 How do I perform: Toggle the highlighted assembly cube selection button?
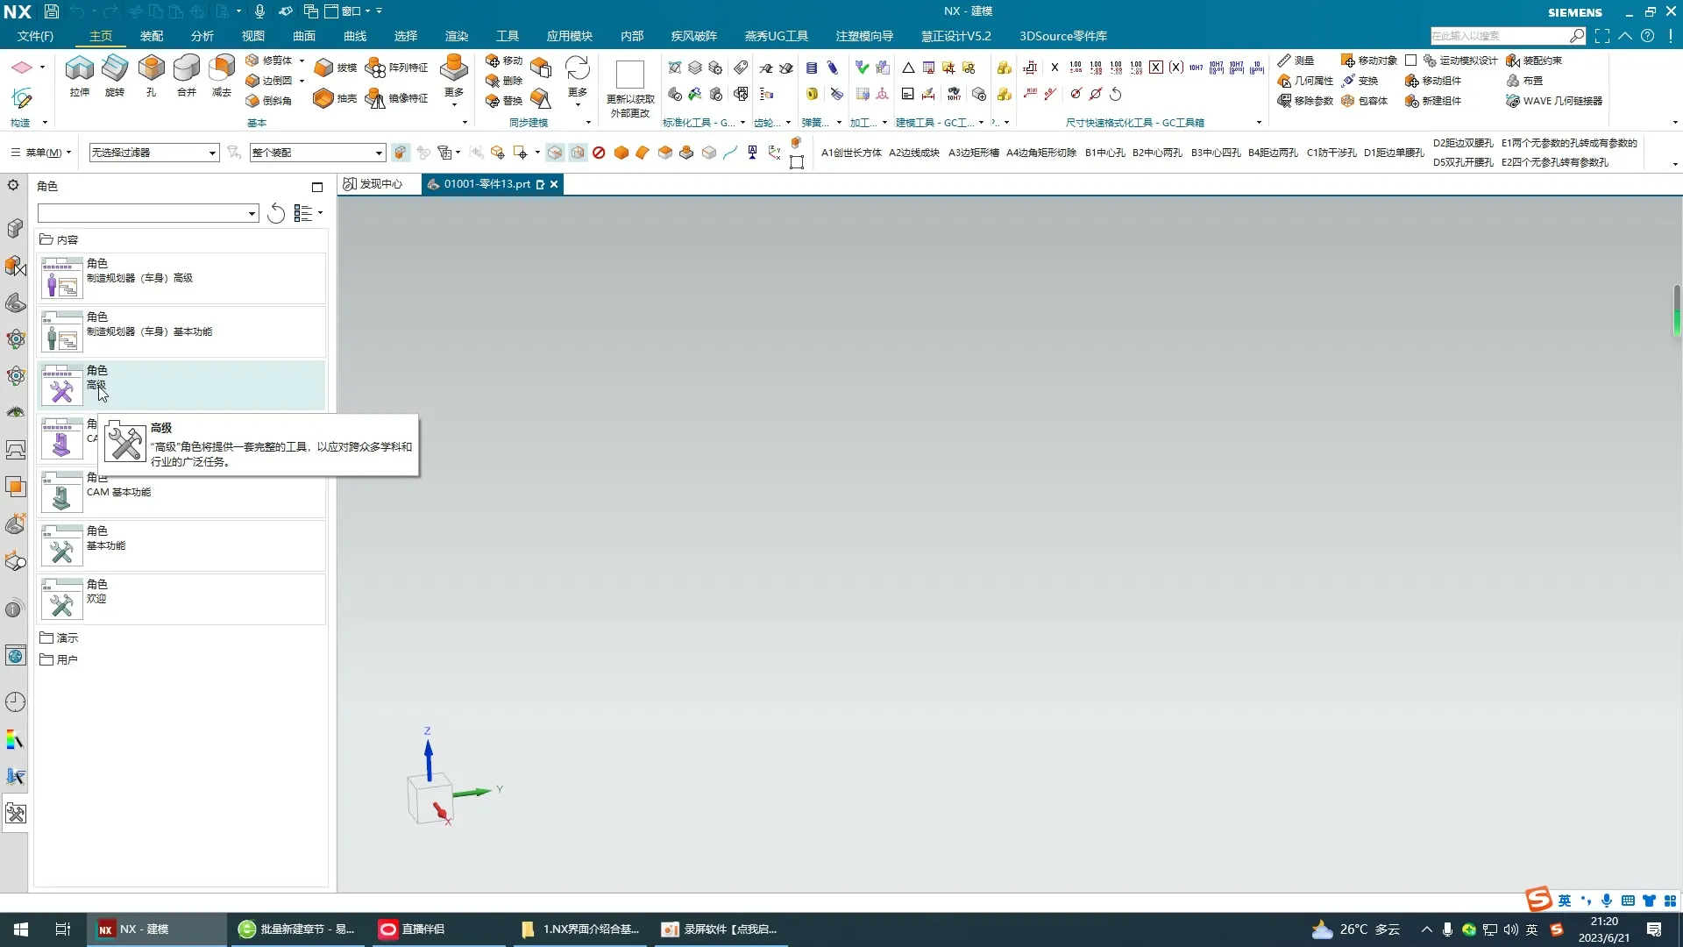pyautogui.click(x=401, y=153)
